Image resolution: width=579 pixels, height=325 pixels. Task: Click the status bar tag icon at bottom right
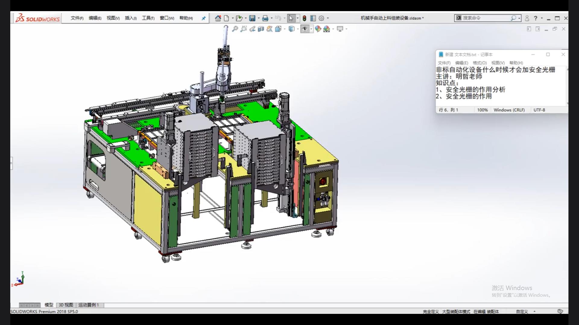[x=560, y=311]
